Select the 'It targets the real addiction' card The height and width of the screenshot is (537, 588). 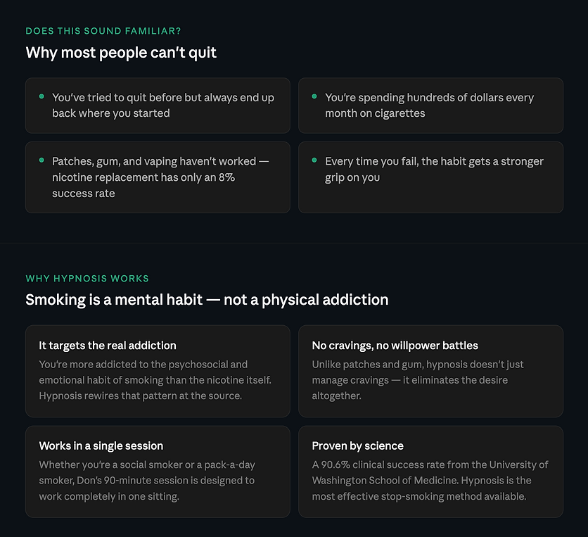pos(158,371)
